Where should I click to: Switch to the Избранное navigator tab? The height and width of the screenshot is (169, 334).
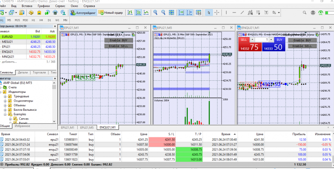click(23, 126)
